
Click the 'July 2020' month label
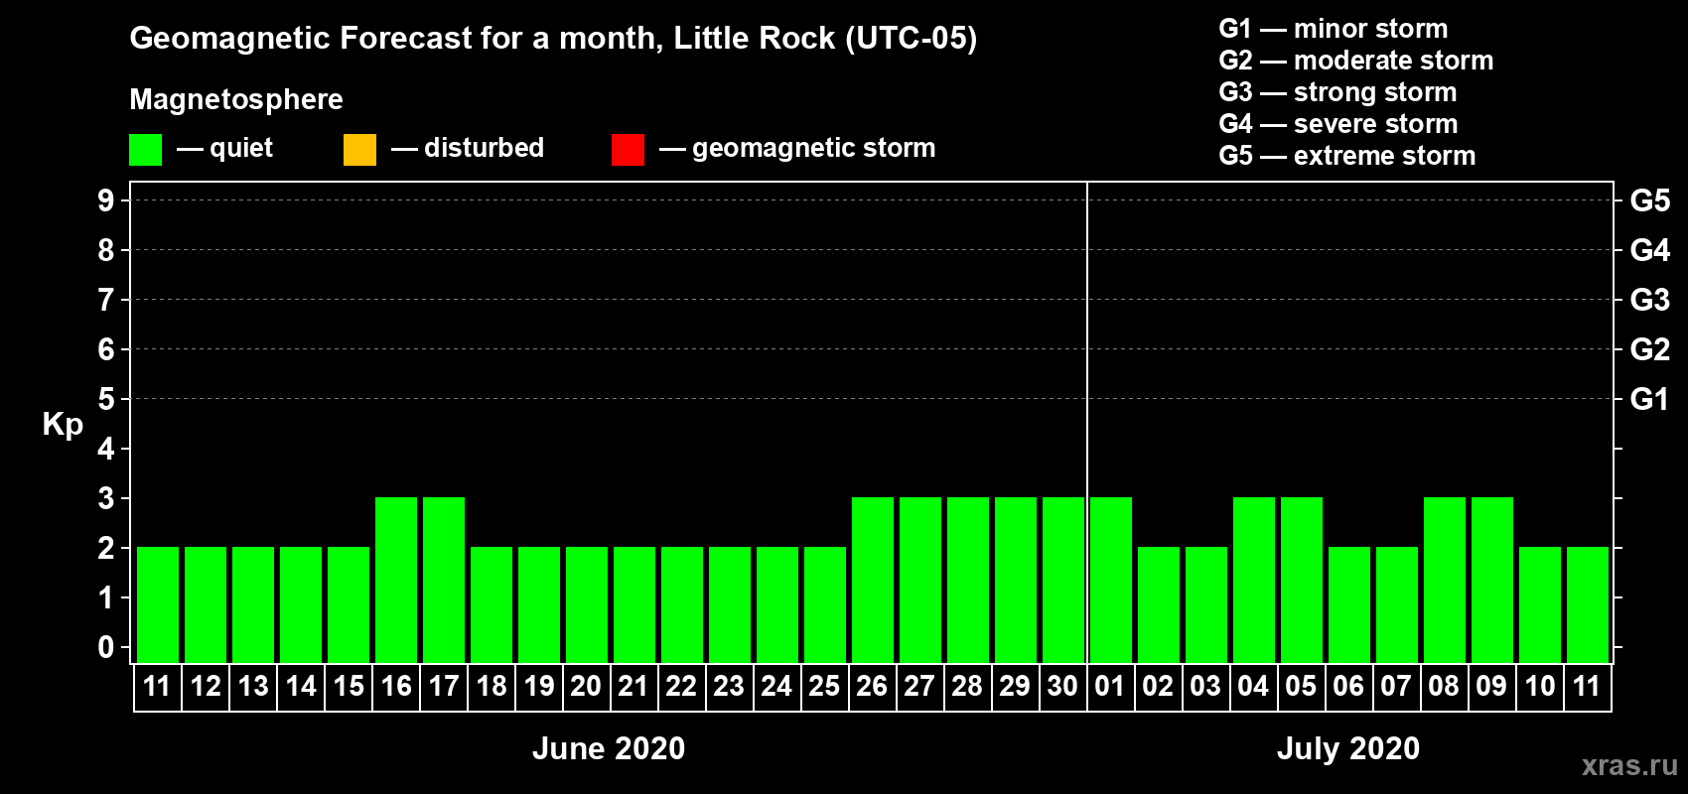[x=1347, y=748]
